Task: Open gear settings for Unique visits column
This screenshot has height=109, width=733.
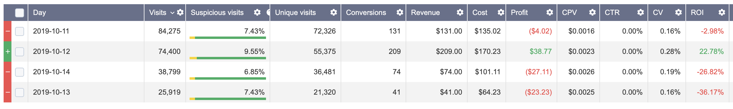Action: pos(334,13)
